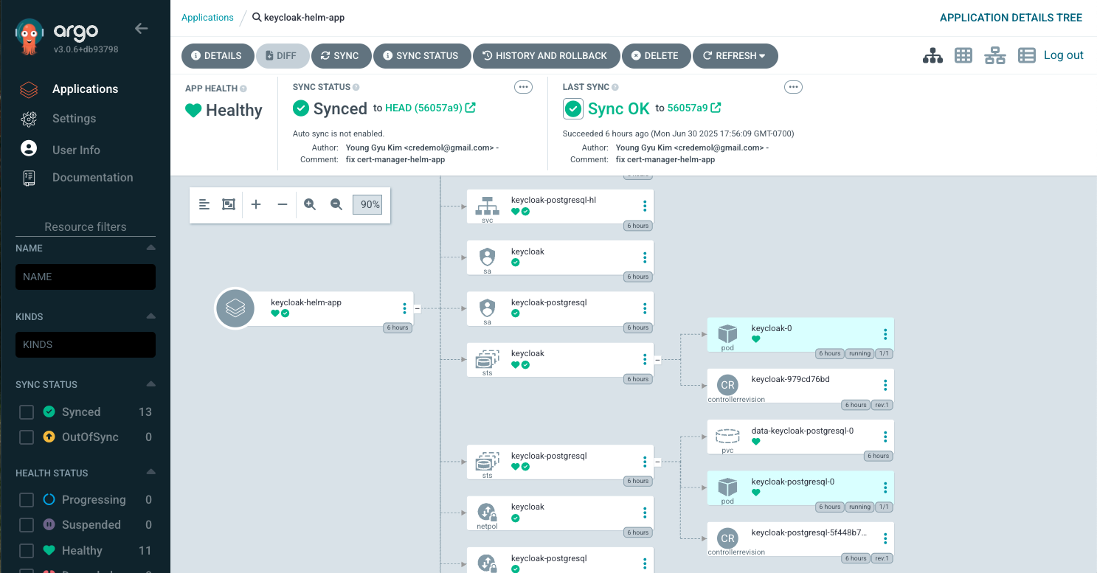Tick the OutOfSync filter checkbox

[27, 437]
